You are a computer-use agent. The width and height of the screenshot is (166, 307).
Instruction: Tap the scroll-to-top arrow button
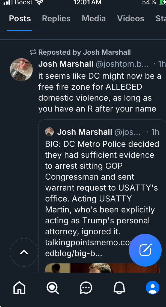coord(24,252)
